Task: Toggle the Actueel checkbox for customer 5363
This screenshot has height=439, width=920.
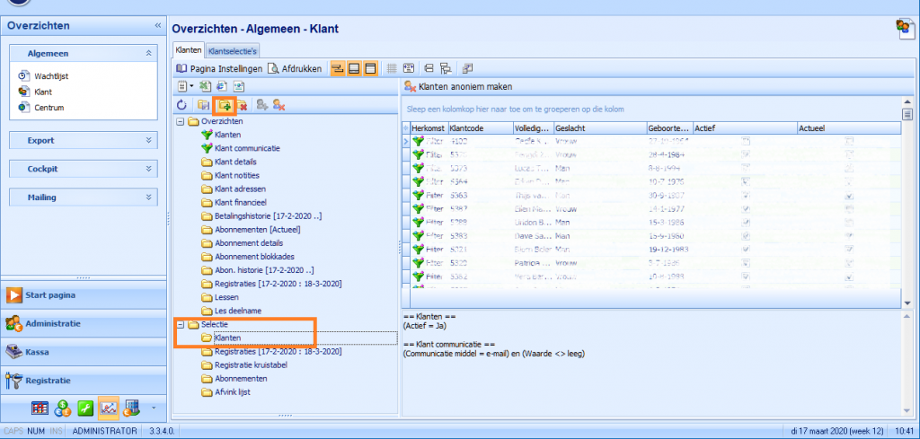Action: click(848, 196)
